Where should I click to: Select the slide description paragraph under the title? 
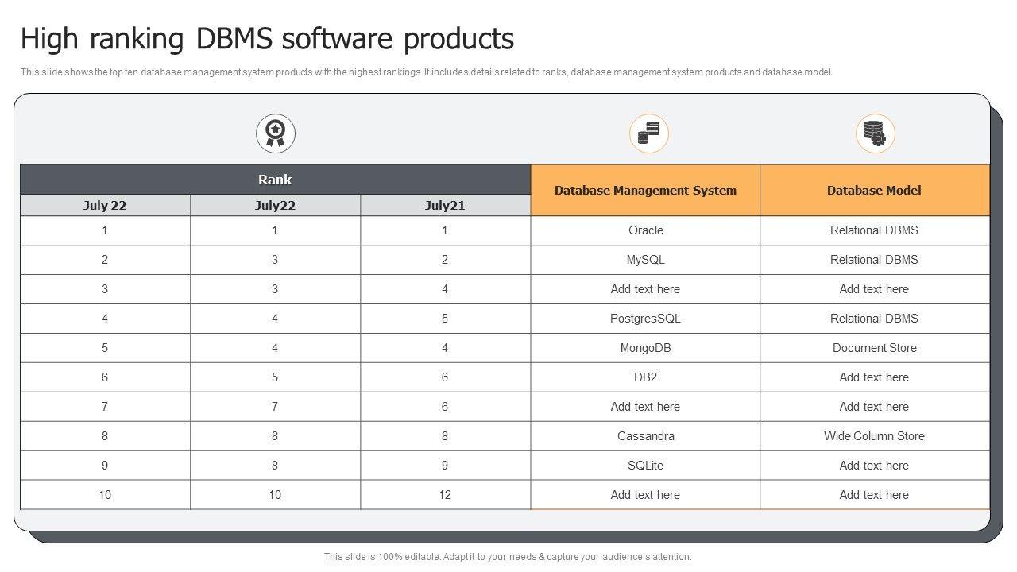point(427,71)
